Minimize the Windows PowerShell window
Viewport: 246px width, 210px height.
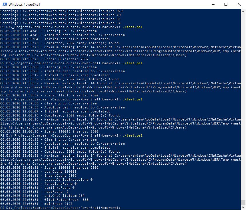213,4
